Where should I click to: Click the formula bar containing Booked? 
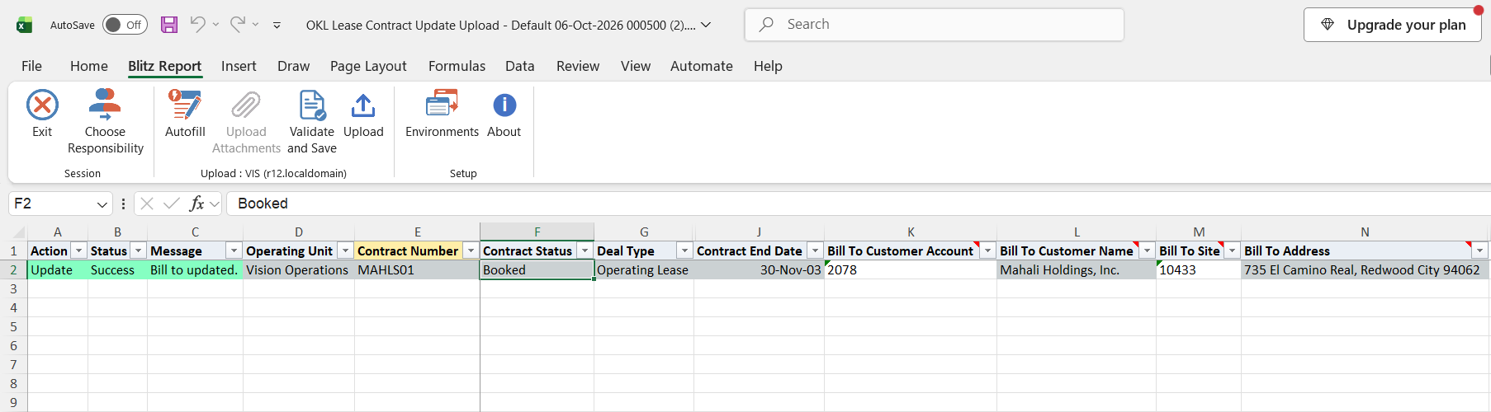[x=859, y=204]
